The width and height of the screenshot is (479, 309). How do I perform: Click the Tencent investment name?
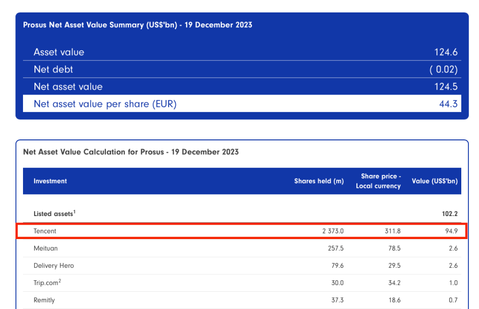click(x=45, y=231)
